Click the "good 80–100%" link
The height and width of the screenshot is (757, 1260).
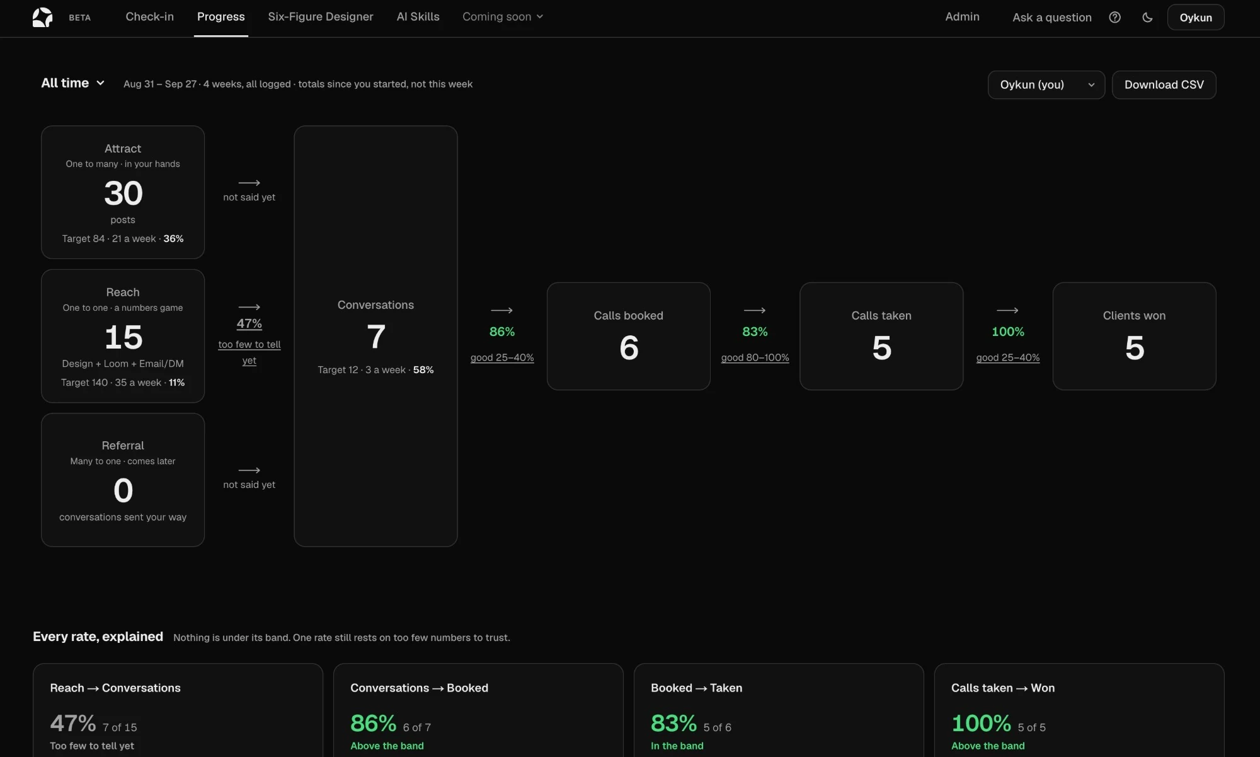tap(755, 357)
